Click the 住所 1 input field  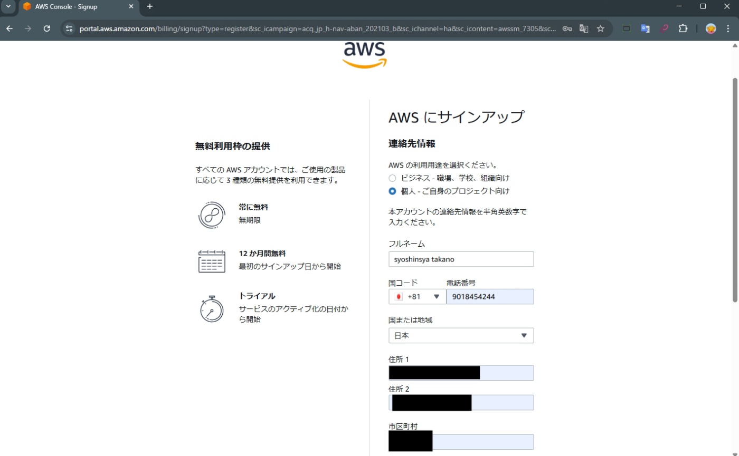[461, 373]
